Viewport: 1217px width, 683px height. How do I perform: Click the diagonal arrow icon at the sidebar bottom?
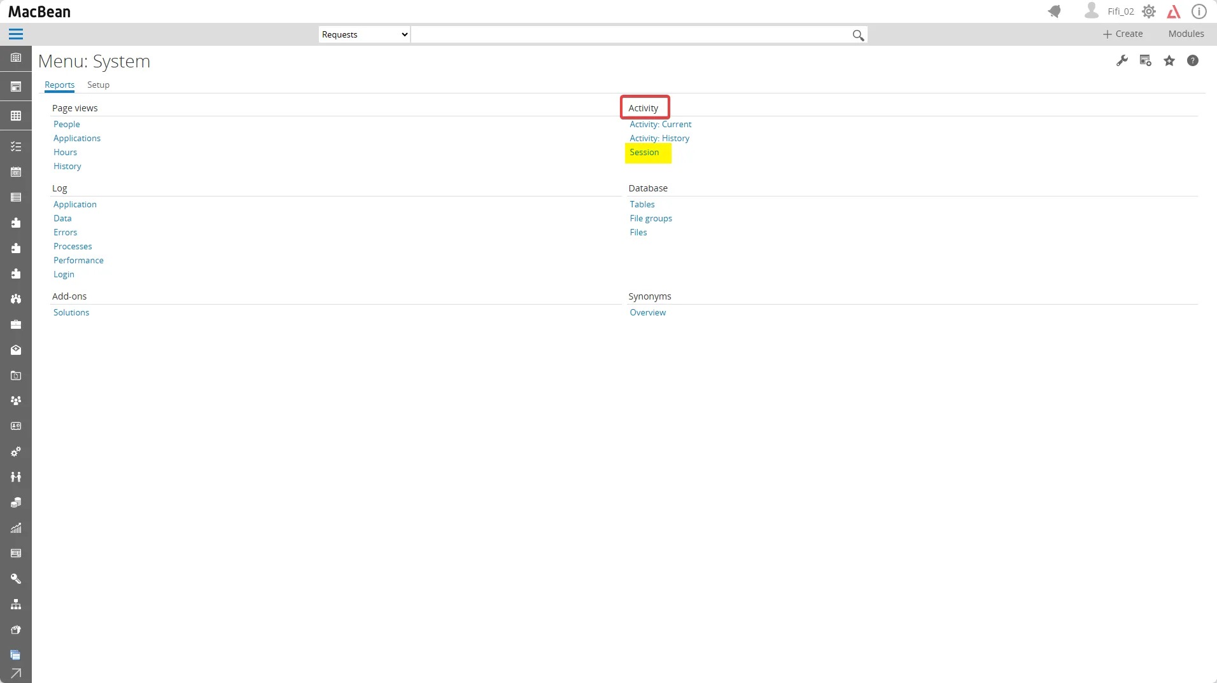coord(16,673)
